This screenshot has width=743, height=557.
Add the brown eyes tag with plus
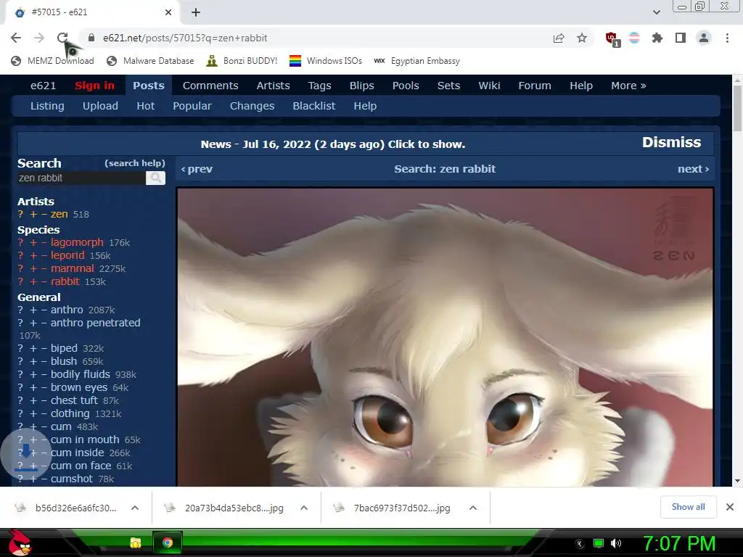click(x=33, y=387)
